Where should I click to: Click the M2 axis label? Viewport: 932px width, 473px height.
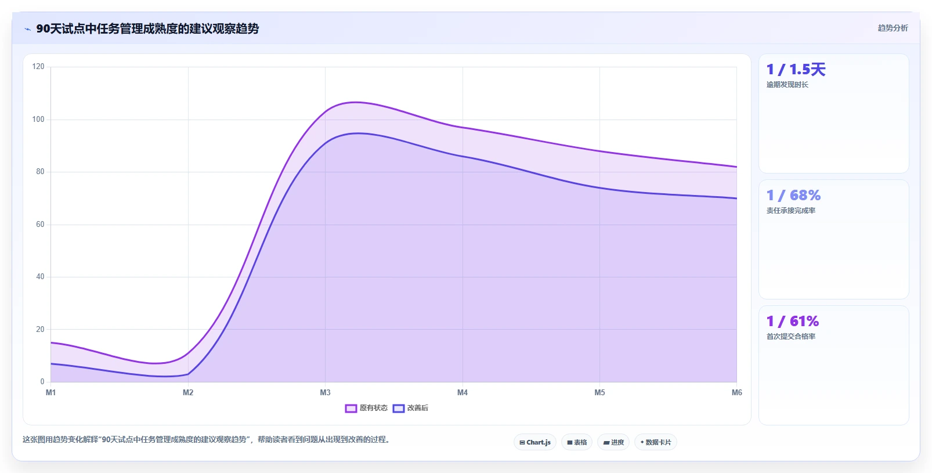tap(188, 393)
